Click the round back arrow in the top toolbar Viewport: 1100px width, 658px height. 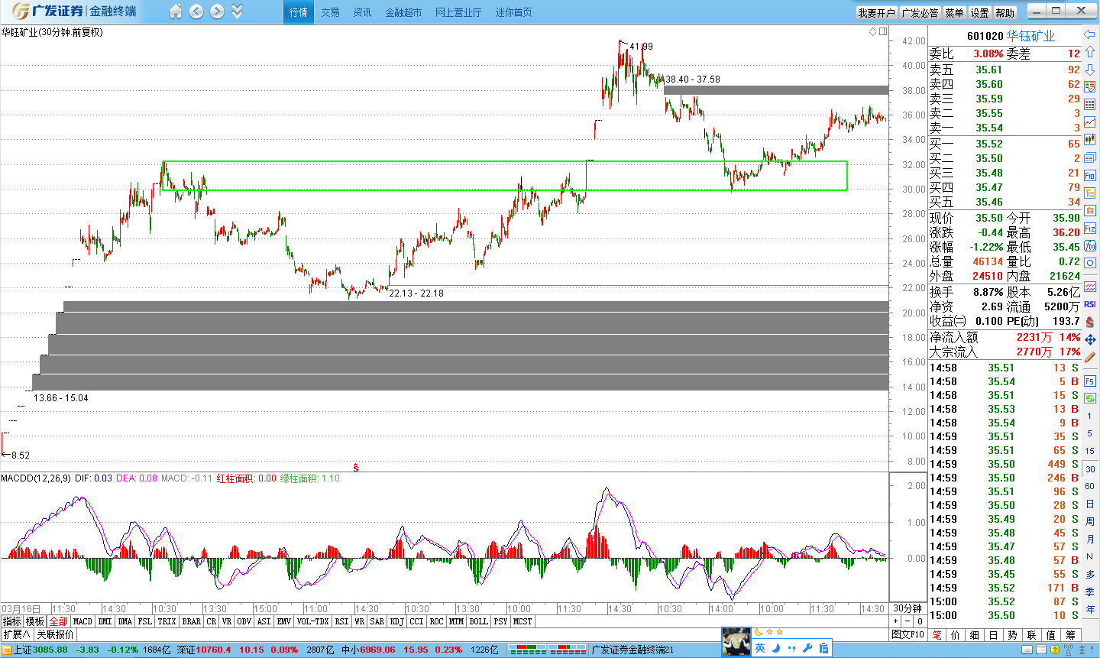[x=196, y=11]
